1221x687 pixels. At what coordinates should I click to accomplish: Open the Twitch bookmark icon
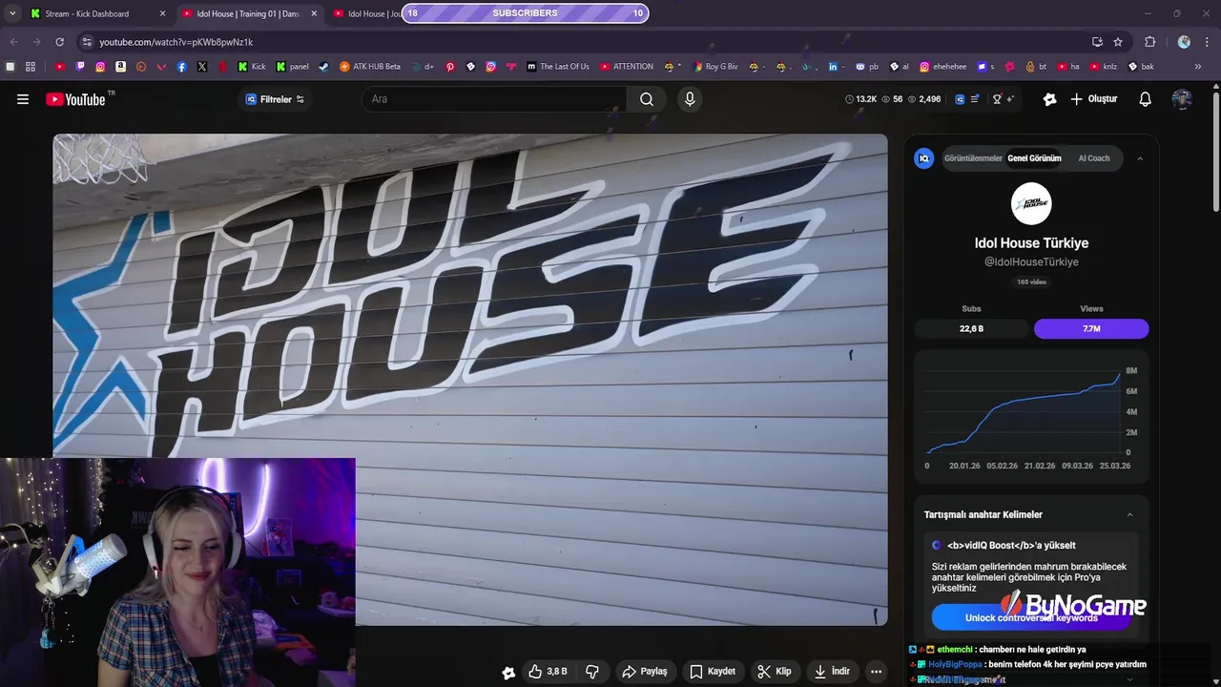(x=80, y=67)
